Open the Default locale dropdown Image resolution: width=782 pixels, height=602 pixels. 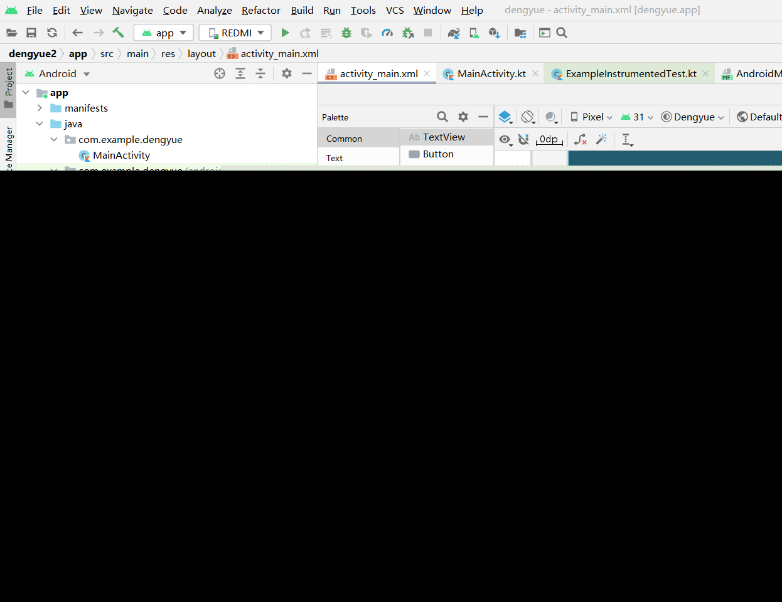(x=759, y=117)
